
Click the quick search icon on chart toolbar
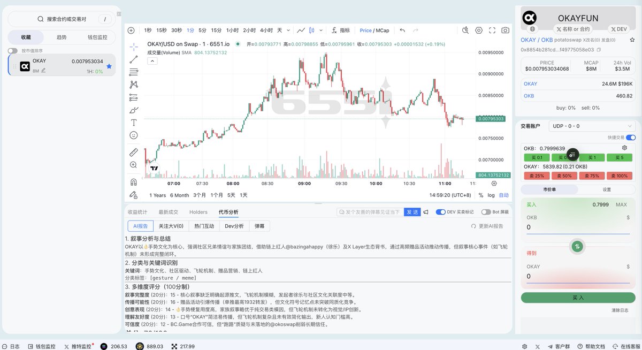[465, 31]
